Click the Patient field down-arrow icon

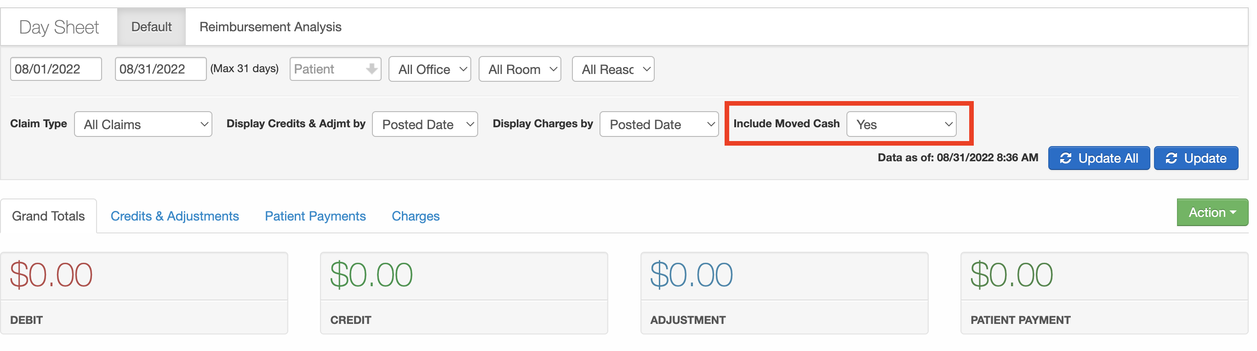point(371,69)
